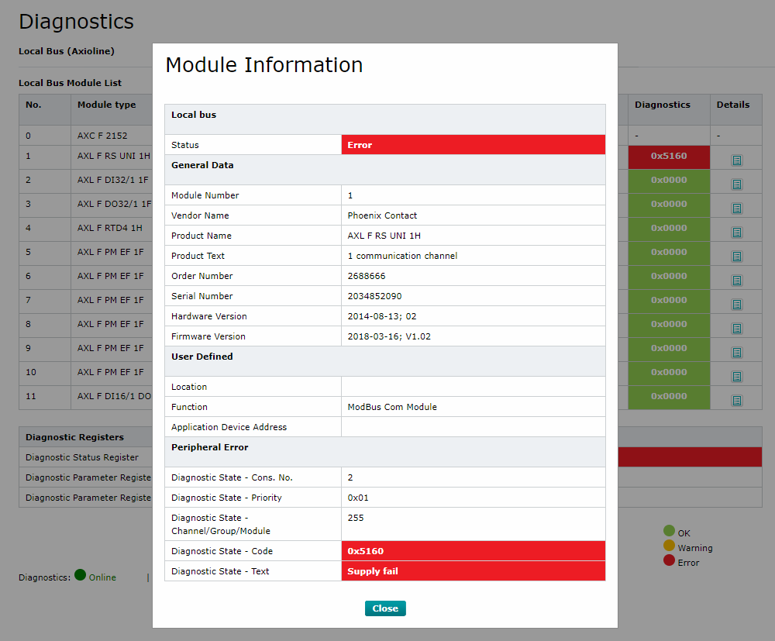Open details icon for module 11 row
This screenshot has width=775, height=641.
point(736,401)
